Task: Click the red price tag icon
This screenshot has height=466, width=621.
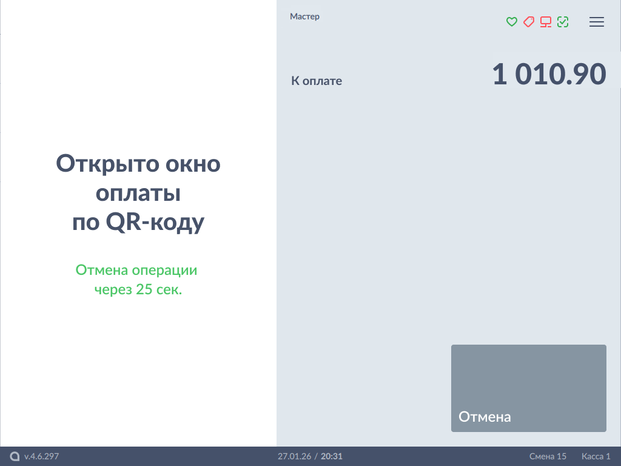Action: pyautogui.click(x=528, y=22)
